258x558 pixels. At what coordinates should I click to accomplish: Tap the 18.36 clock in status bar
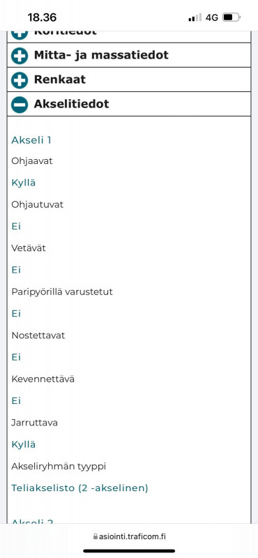tap(42, 17)
